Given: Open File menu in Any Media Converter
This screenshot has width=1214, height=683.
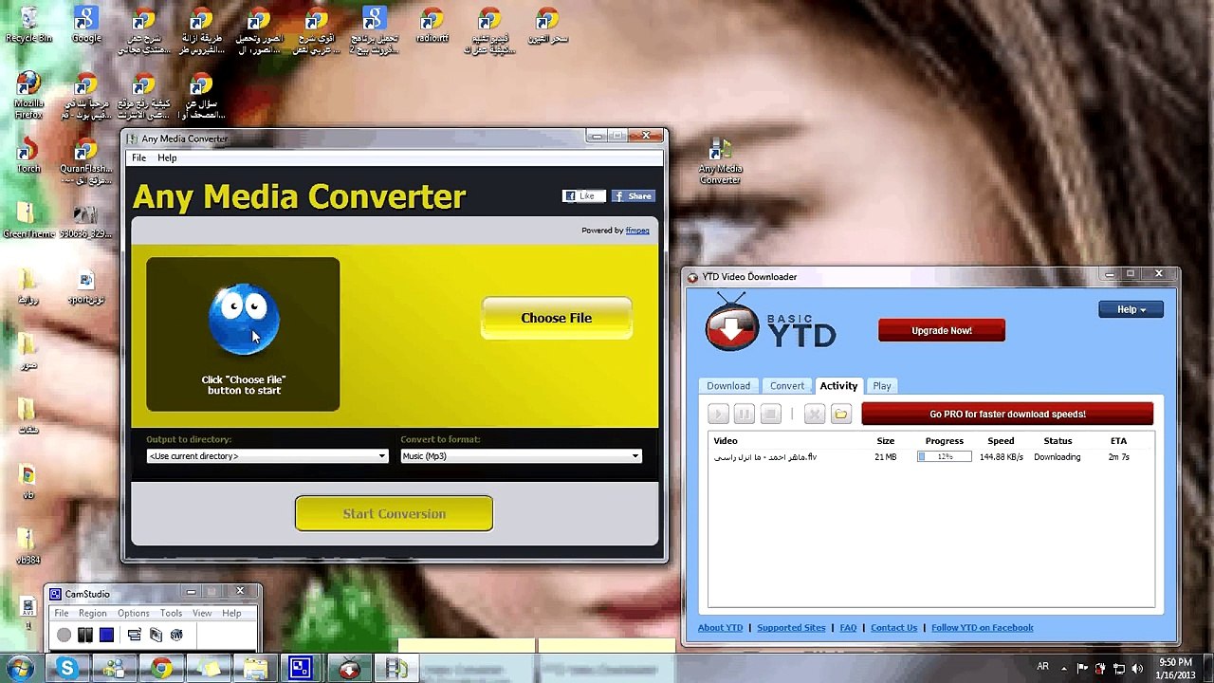Looking at the screenshot, I should tap(138, 157).
